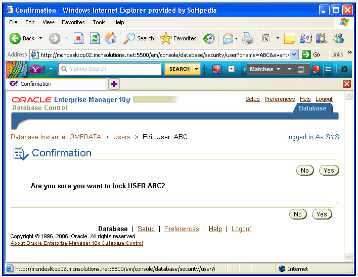Open the Tools menu
This screenshot has height=277, width=358.
point(99,22)
